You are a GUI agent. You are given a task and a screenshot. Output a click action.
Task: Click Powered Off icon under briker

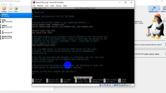click(x=3, y=22)
